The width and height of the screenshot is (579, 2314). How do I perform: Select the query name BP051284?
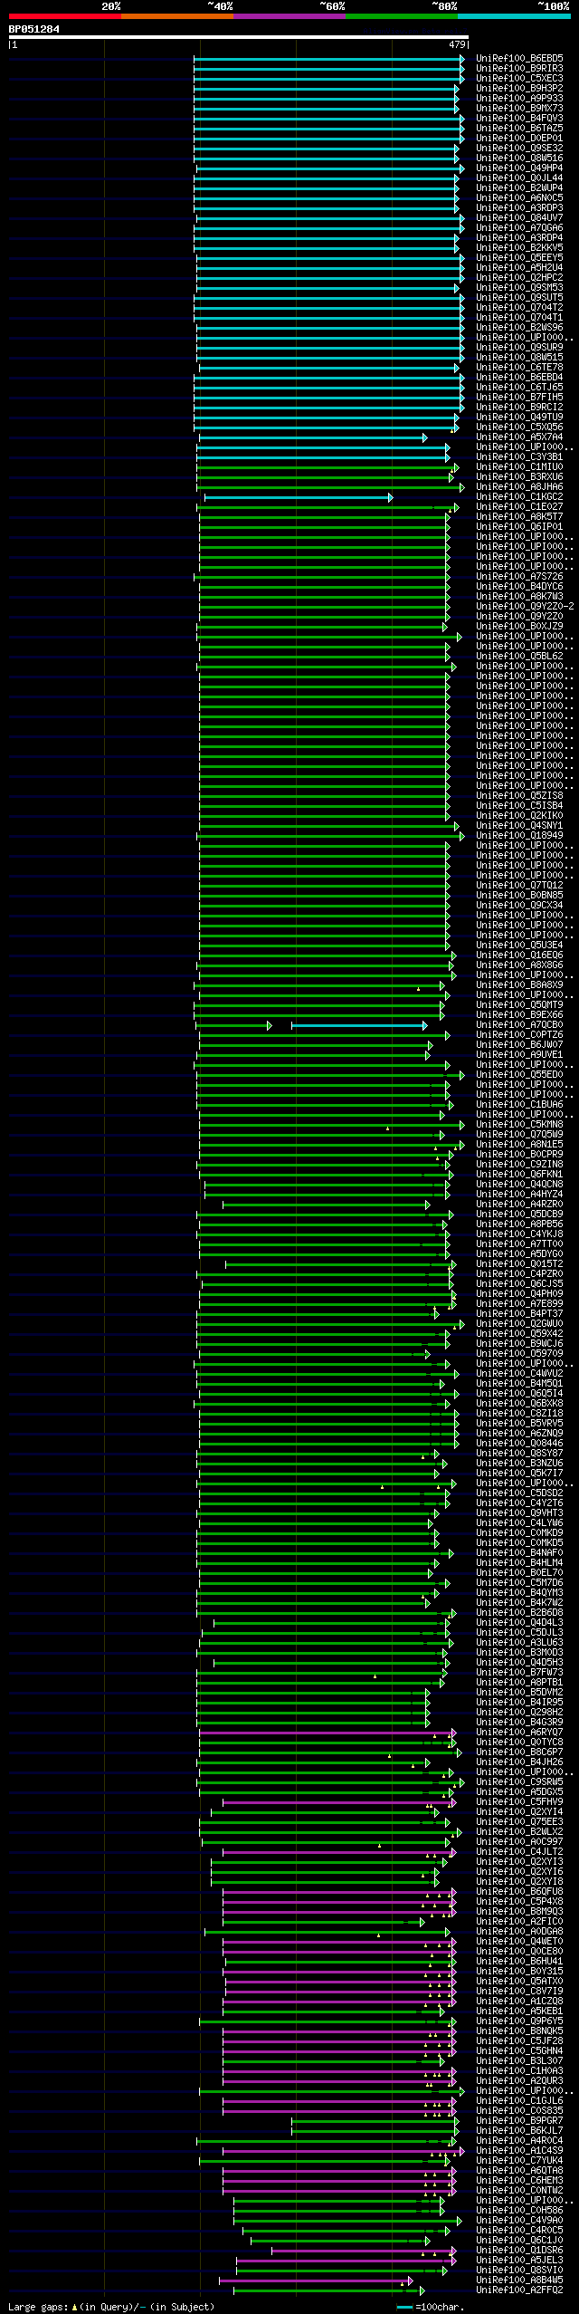34,29
